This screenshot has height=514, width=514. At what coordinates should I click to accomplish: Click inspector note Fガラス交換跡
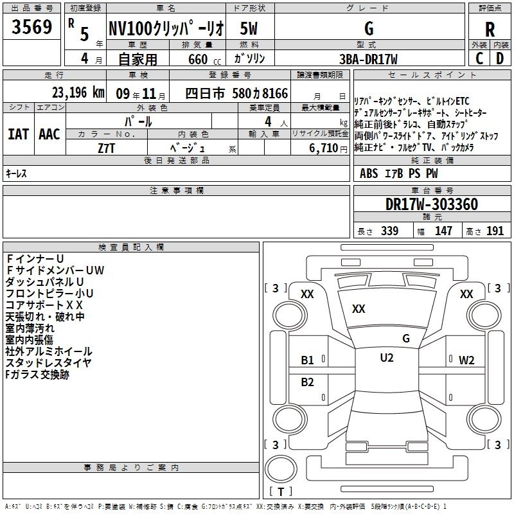tap(37, 375)
